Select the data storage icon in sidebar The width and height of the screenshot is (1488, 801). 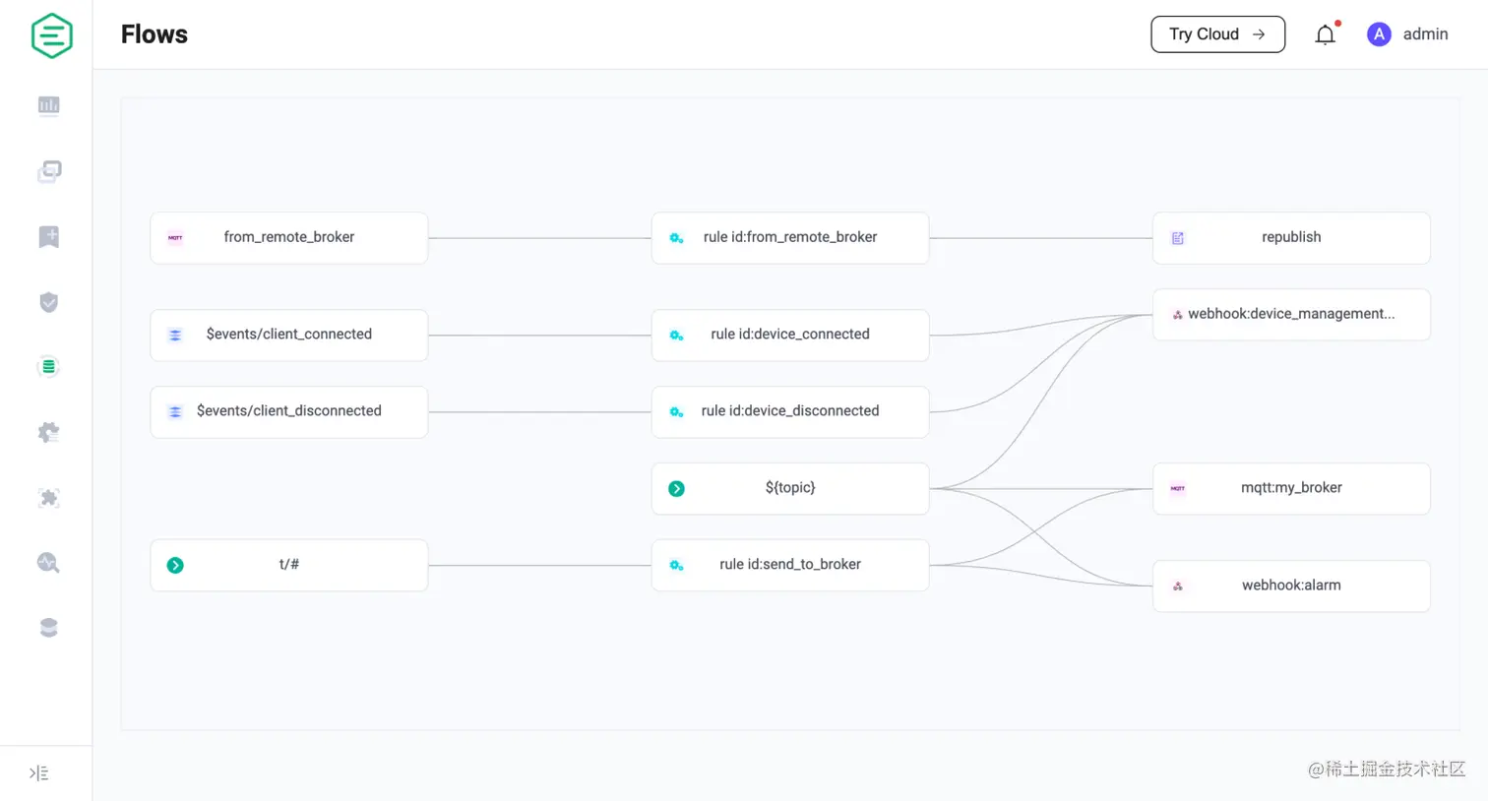[48, 627]
